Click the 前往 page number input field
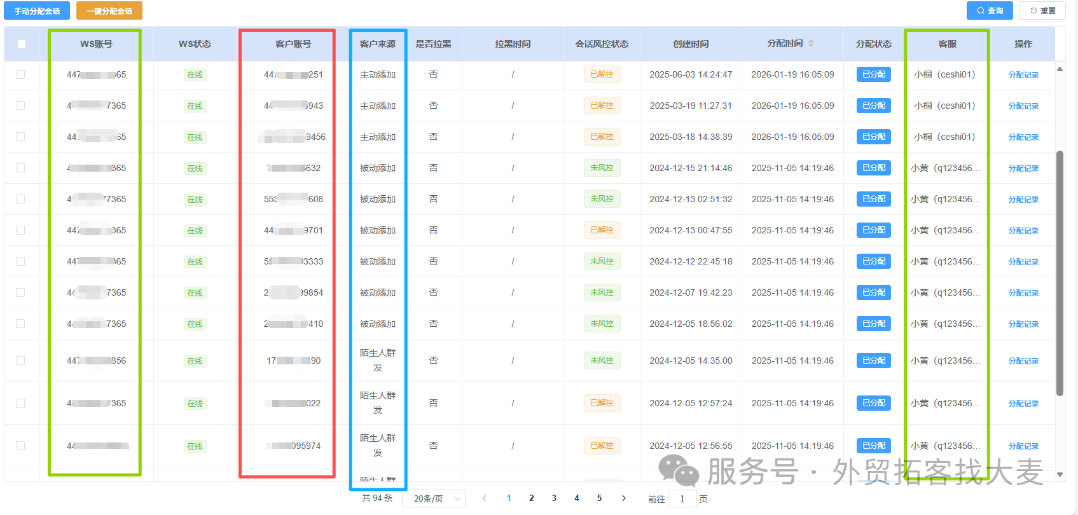This screenshot has height=515, width=1078. click(x=682, y=499)
